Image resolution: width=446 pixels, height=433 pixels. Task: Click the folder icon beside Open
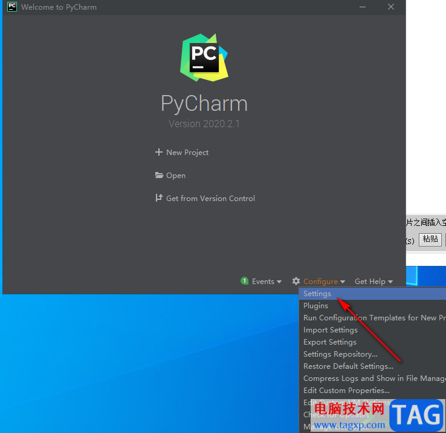159,175
